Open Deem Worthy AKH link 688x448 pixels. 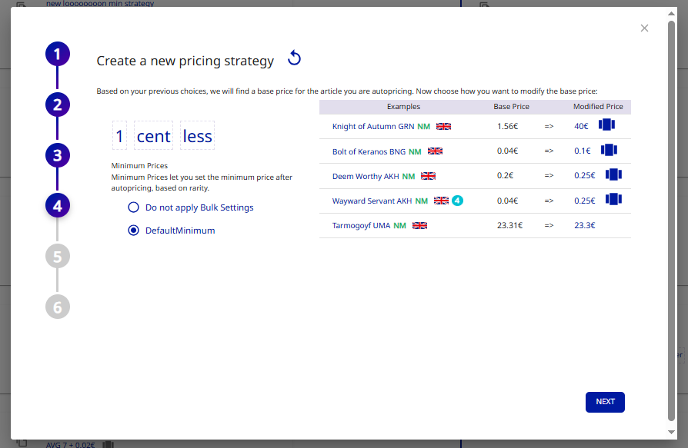(x=366, y=176)
